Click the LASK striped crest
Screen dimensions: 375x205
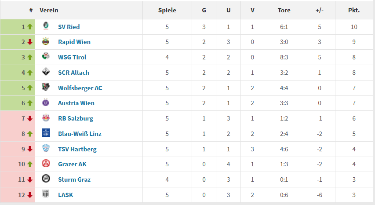[46, 194]
